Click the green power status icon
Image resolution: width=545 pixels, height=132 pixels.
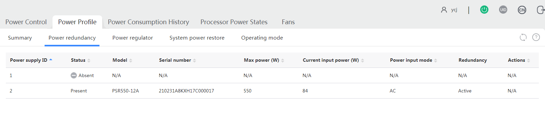click(x=484, y=10)
